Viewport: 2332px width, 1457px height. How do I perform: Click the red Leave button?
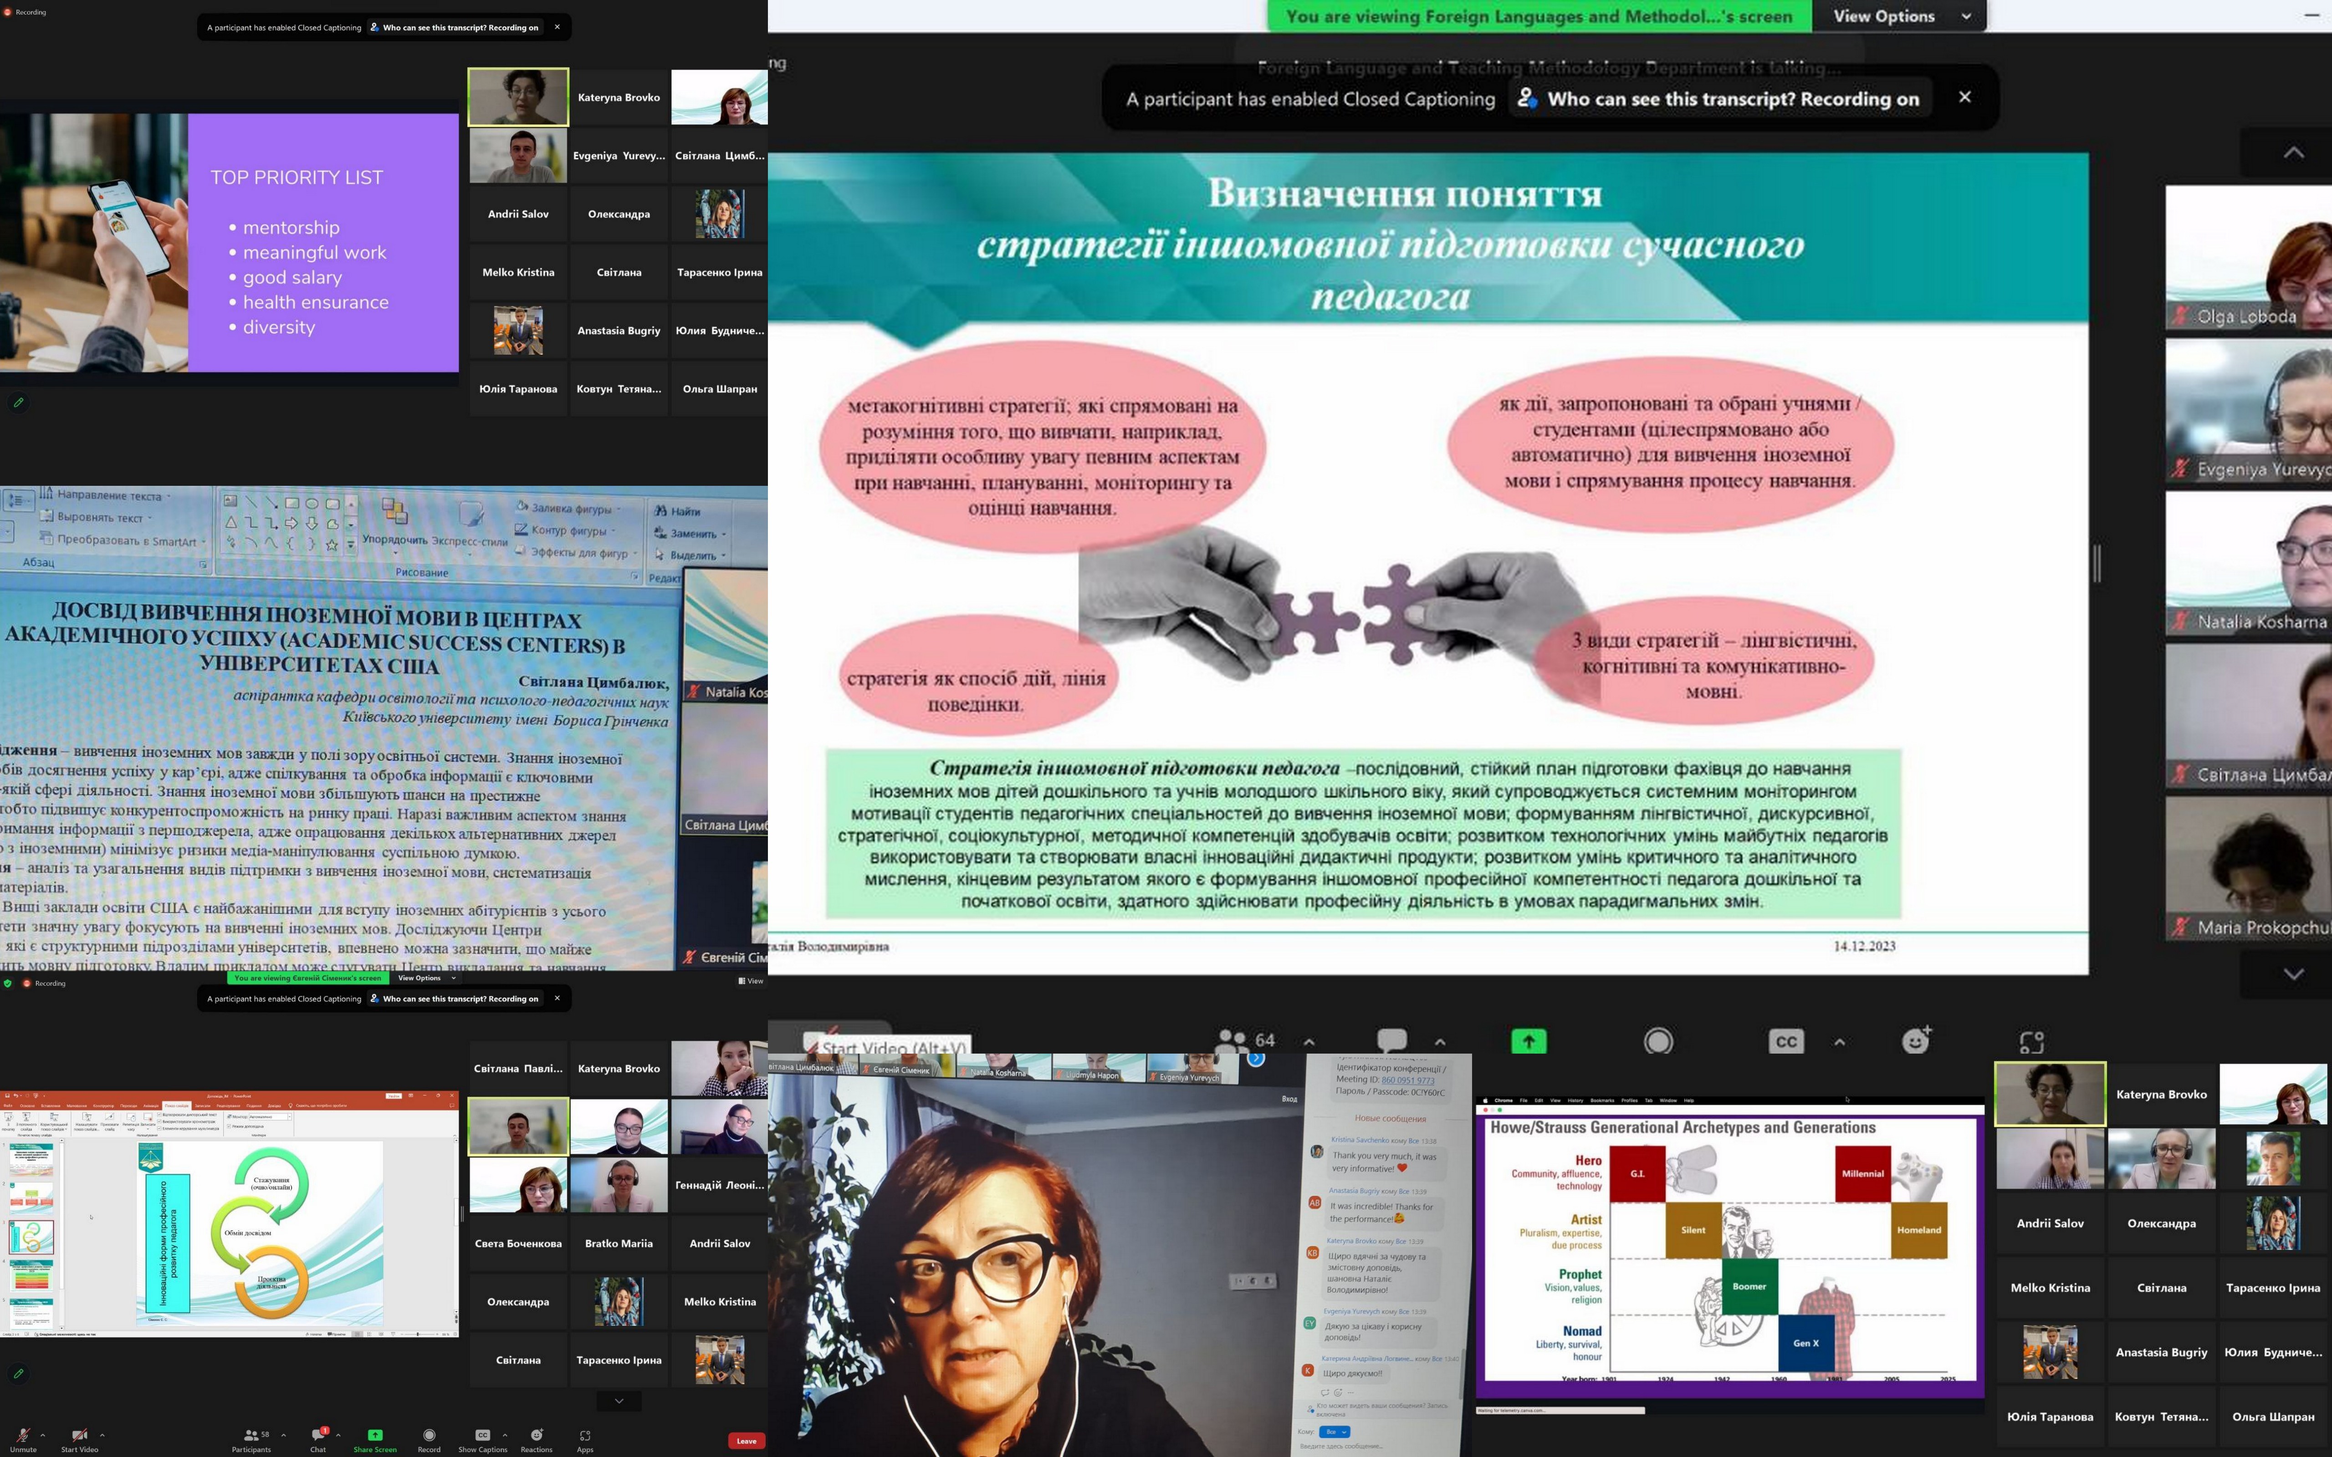[x=746, y=1441]
